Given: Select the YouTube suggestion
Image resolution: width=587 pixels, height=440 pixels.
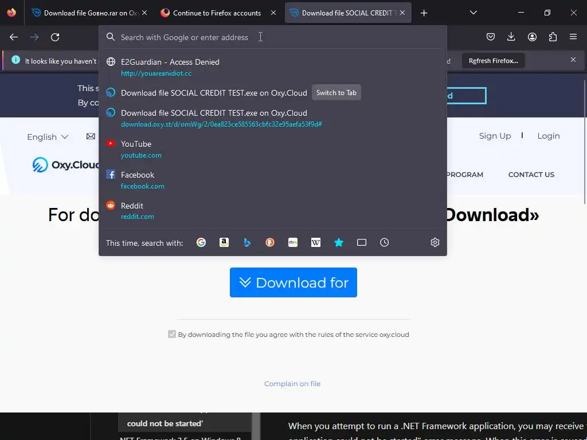Looking at the screenshot, I should (272, 150).
